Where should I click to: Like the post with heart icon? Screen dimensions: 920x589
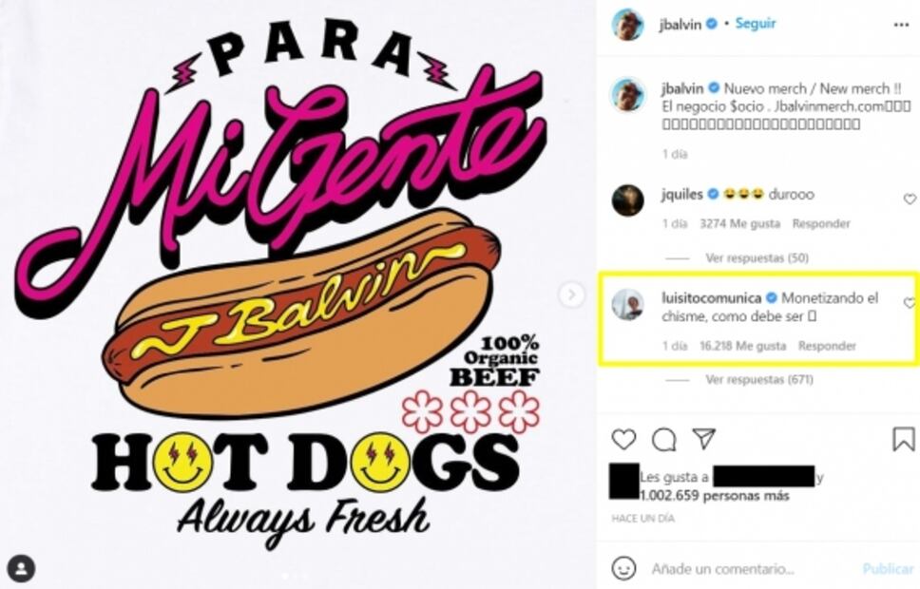(x=623, y=439)
